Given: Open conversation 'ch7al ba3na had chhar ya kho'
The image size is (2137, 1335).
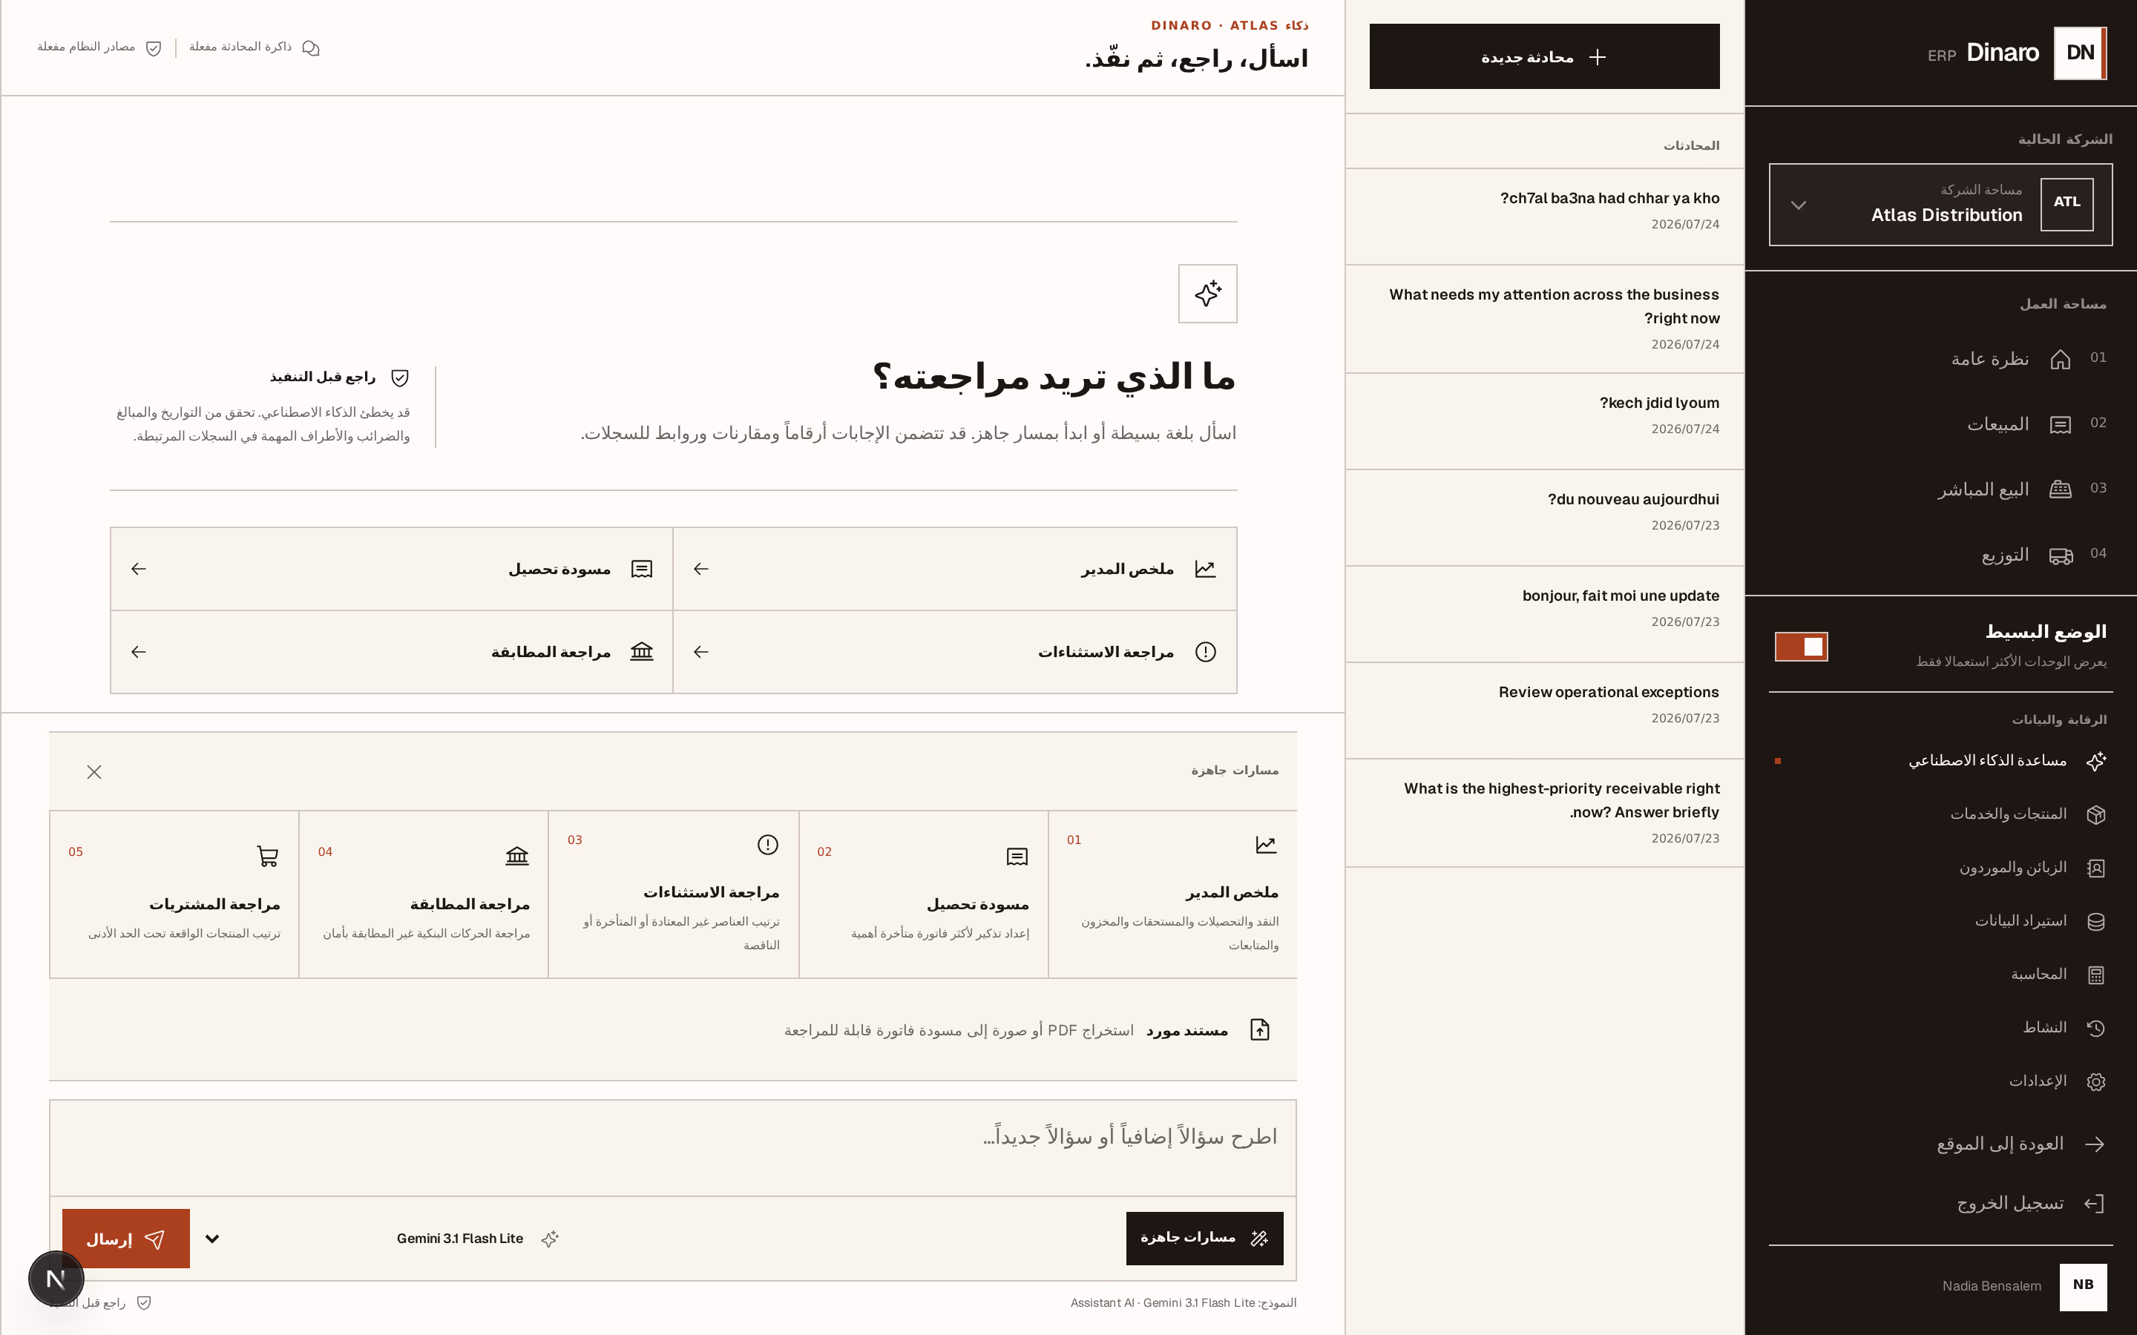Looking at the screenshot, I should point(1544,217).
